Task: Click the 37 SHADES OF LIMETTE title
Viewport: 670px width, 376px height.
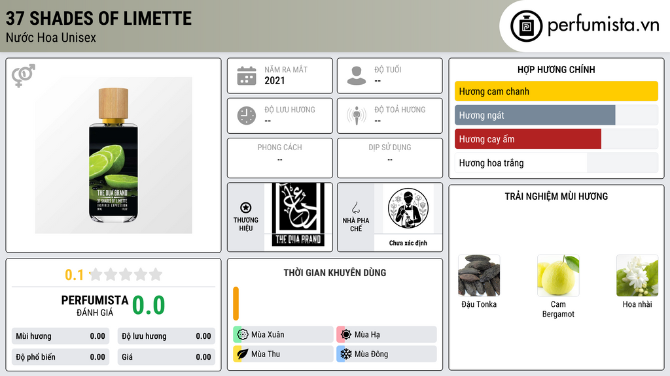Action: click(x=99, y=18)
